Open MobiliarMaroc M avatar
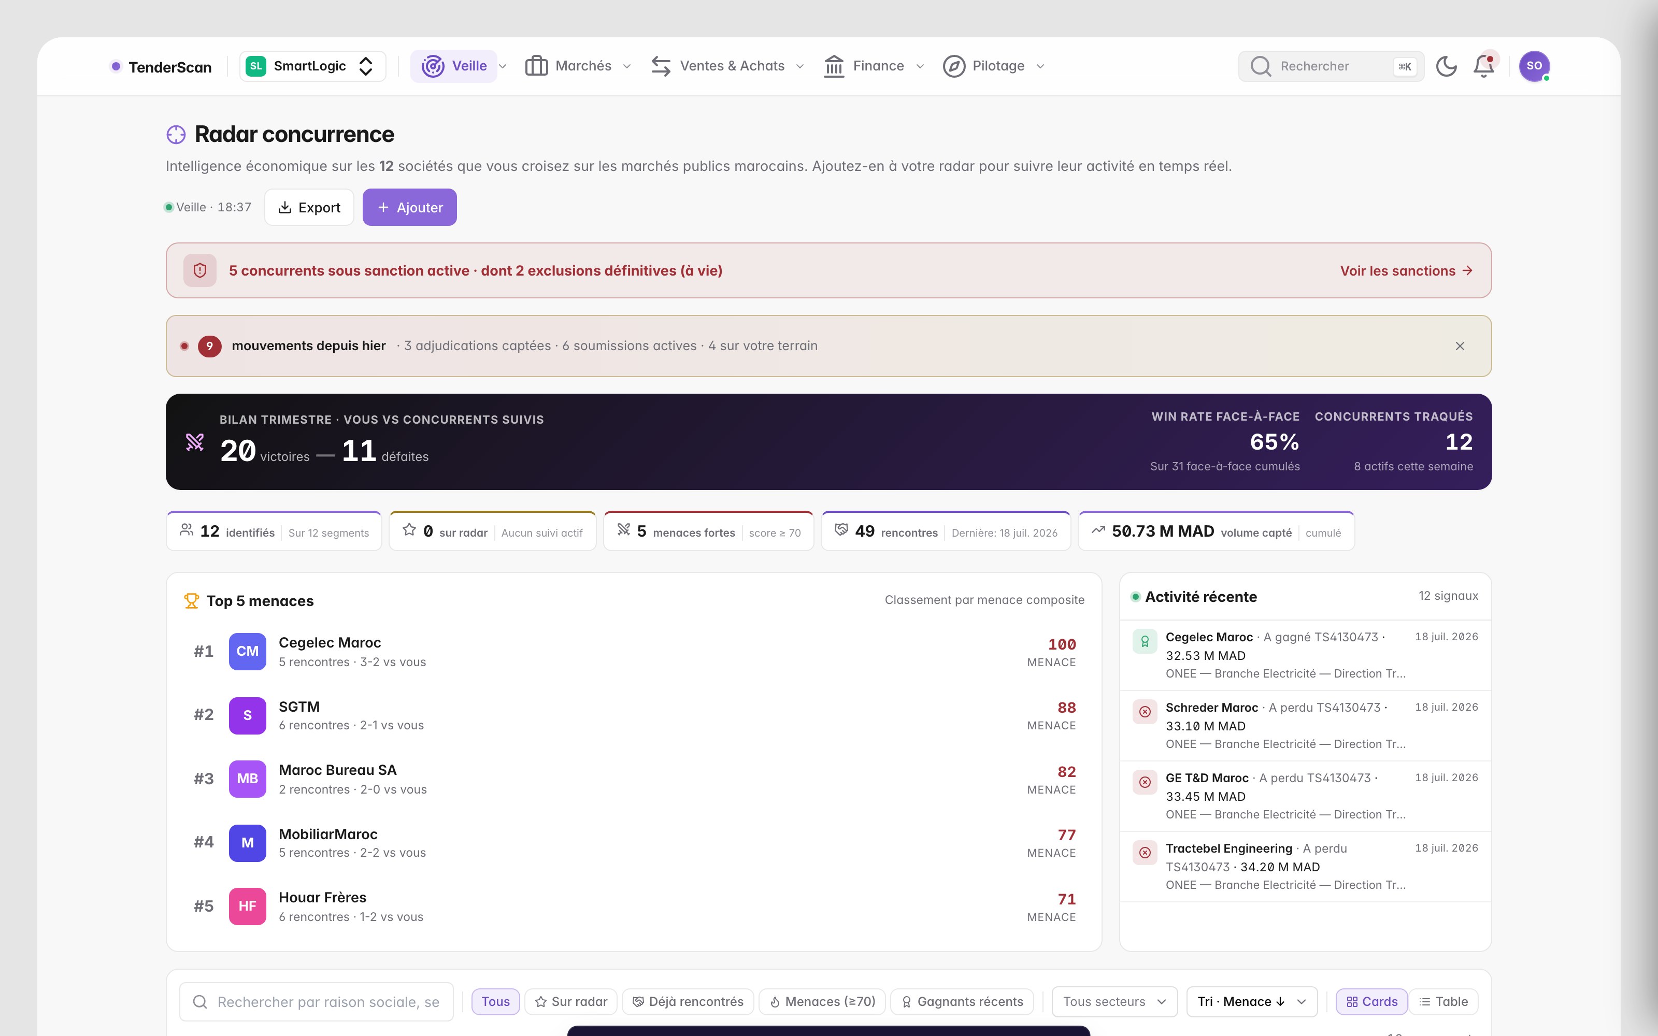 point(247,843)
